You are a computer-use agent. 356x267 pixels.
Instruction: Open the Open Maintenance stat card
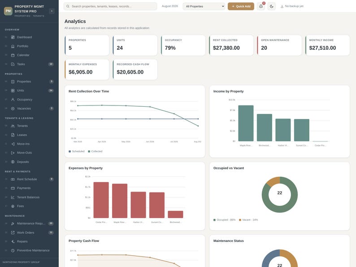pyautogui.click(x=279, y=45)
